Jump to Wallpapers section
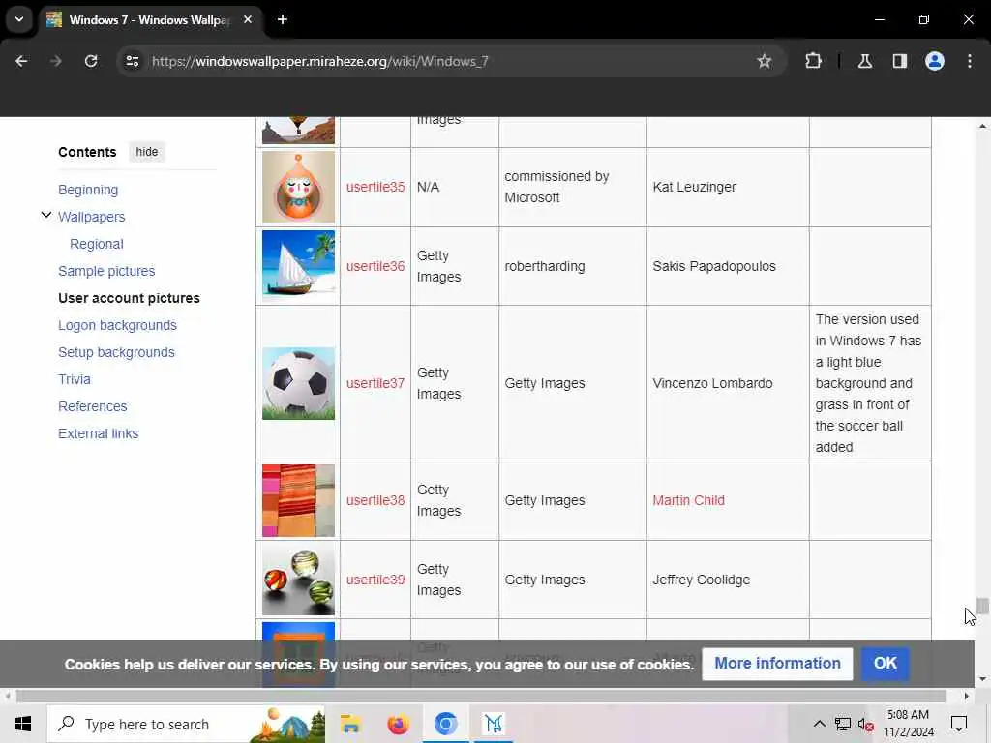This screenshot has width=991, height=743. point(92,217)
